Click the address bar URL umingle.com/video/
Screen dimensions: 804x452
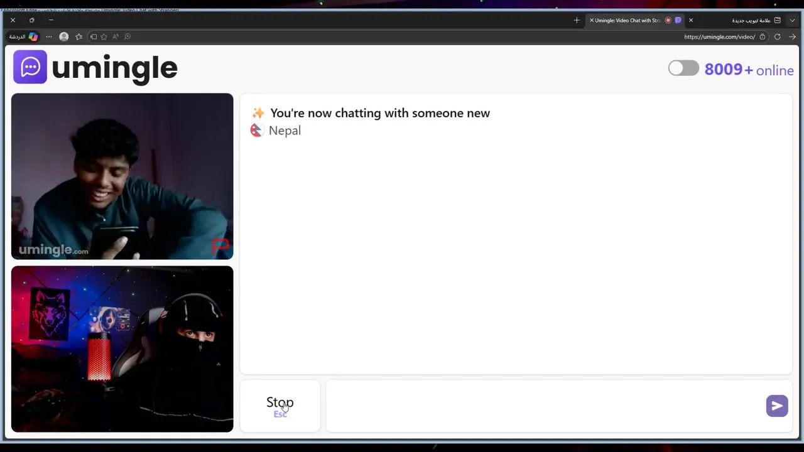tap(719, 36)
